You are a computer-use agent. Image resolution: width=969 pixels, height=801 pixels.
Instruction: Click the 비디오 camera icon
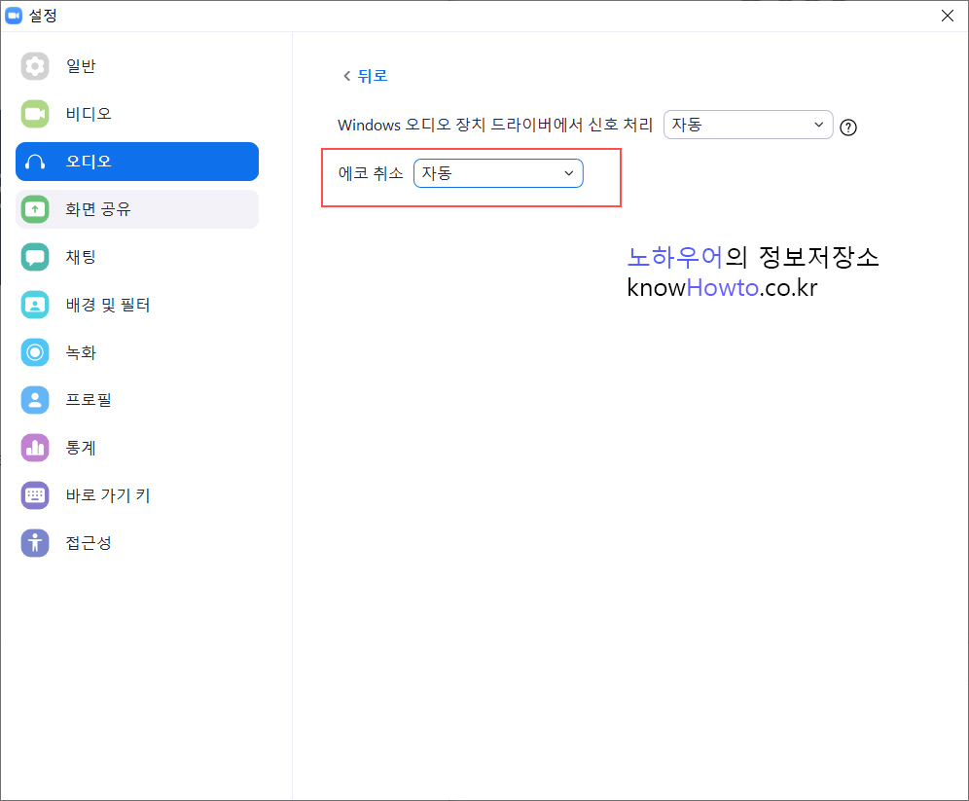click(x=35, y=114)
